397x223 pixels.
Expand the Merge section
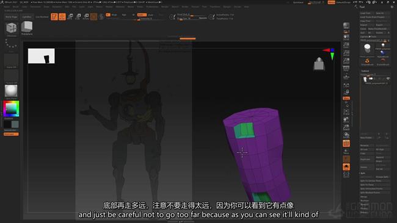[x=363, y=197]
